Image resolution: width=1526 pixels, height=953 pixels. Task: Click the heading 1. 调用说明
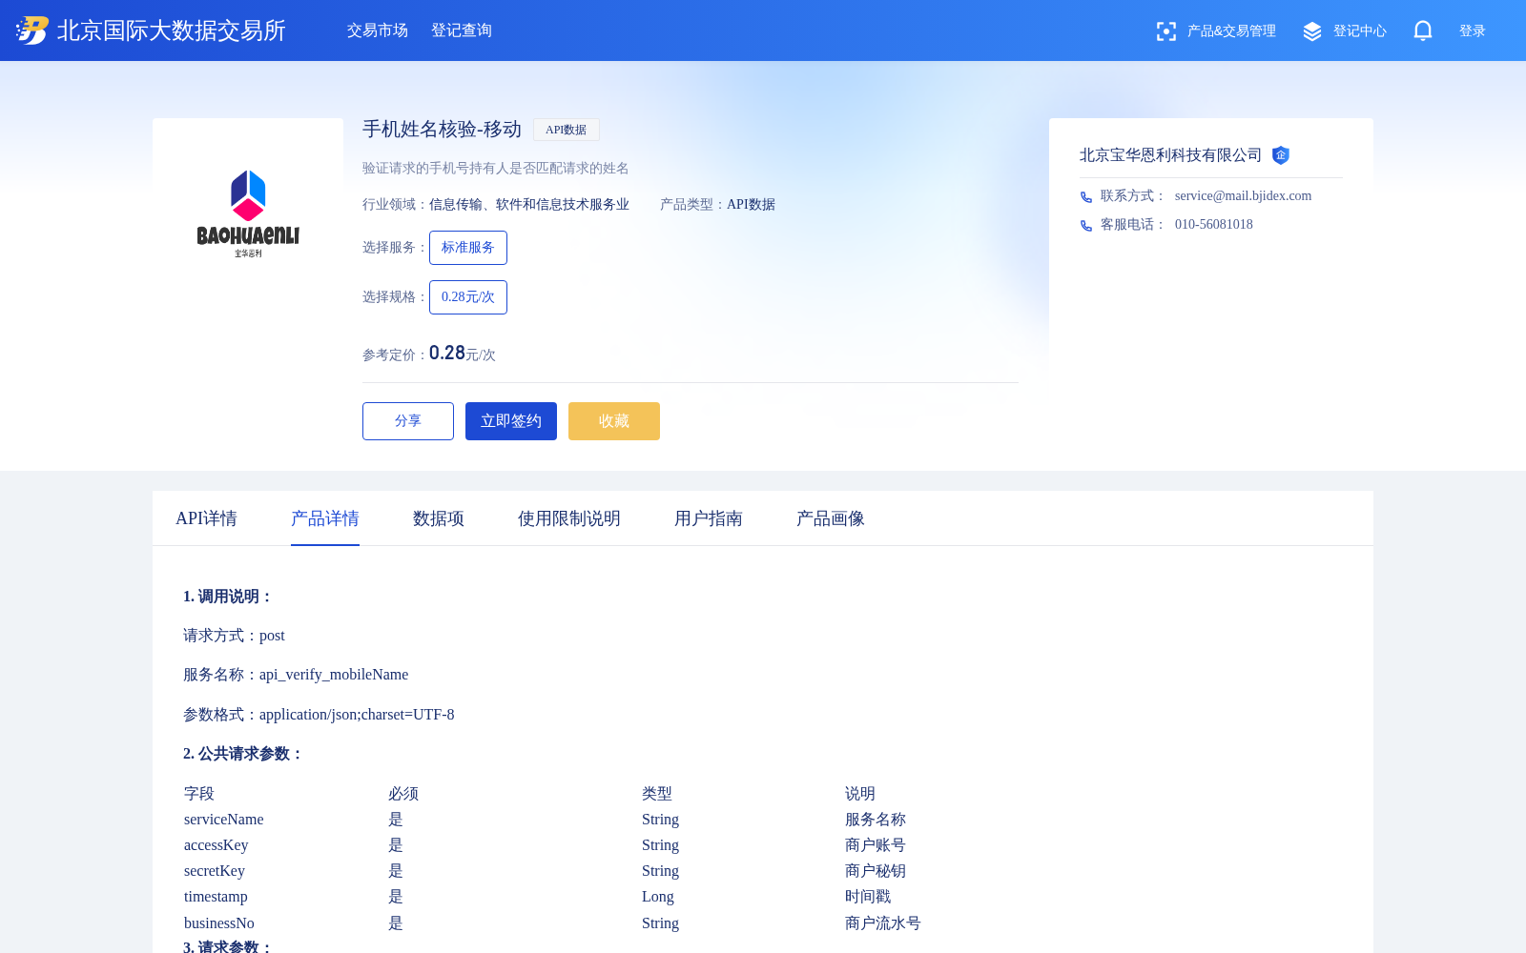[228, 597]
